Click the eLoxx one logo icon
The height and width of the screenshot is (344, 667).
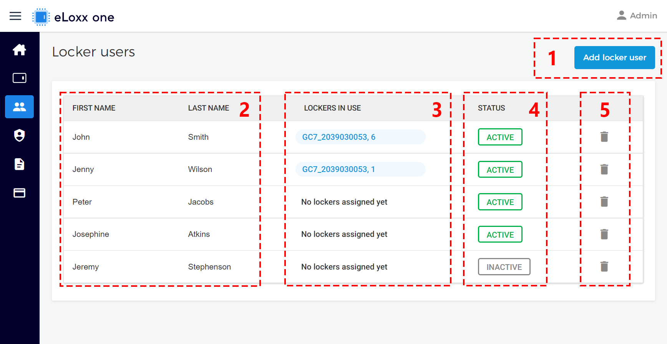41,17
